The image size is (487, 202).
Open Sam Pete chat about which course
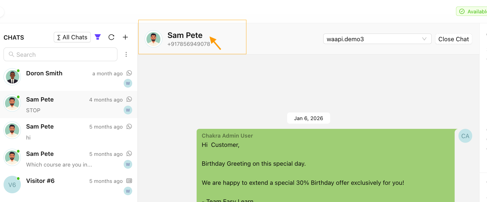pyautogui.click(x=69, y=159)
